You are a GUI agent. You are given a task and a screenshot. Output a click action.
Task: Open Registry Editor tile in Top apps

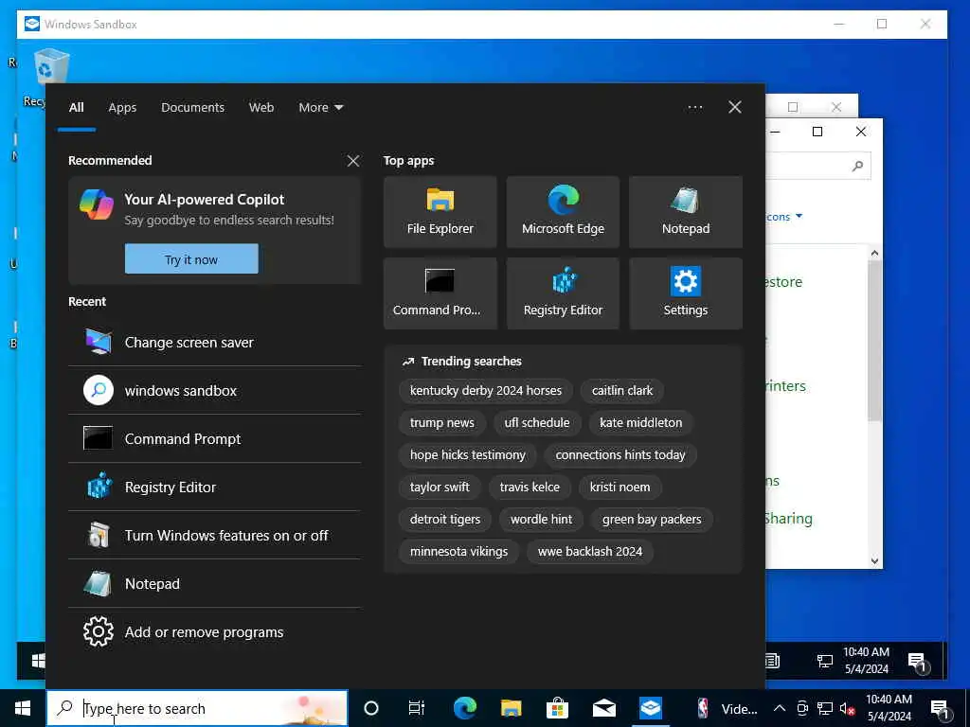[563, 293]
